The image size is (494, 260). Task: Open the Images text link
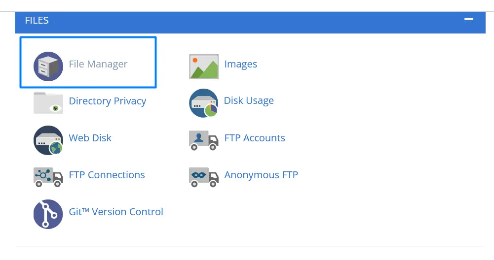tap(240, 64)
